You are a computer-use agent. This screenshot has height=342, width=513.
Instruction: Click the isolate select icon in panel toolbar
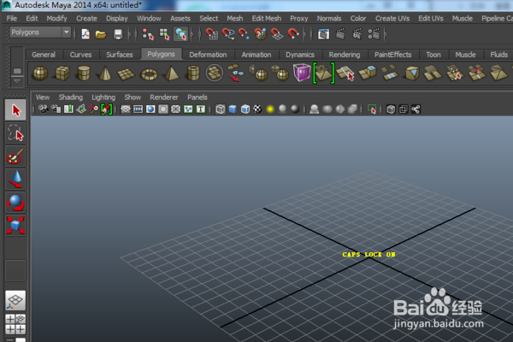point(372,109)
